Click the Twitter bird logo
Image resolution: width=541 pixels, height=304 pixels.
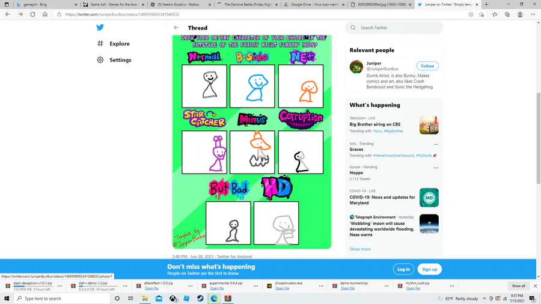point(100,27)
